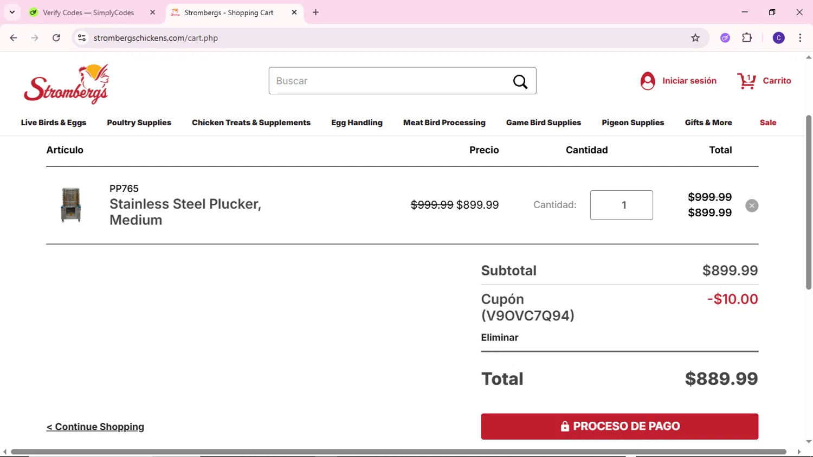Open the Live Birds & Eggs menu

(x=54, y=123)
